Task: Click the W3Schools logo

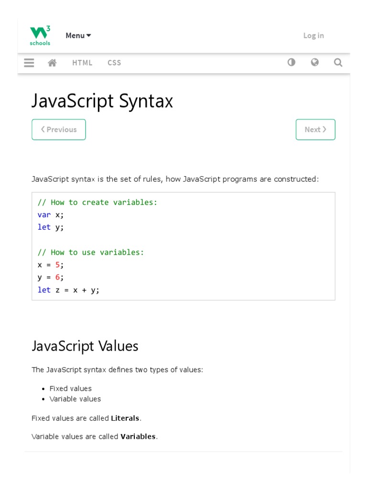Action: (40, 36)
